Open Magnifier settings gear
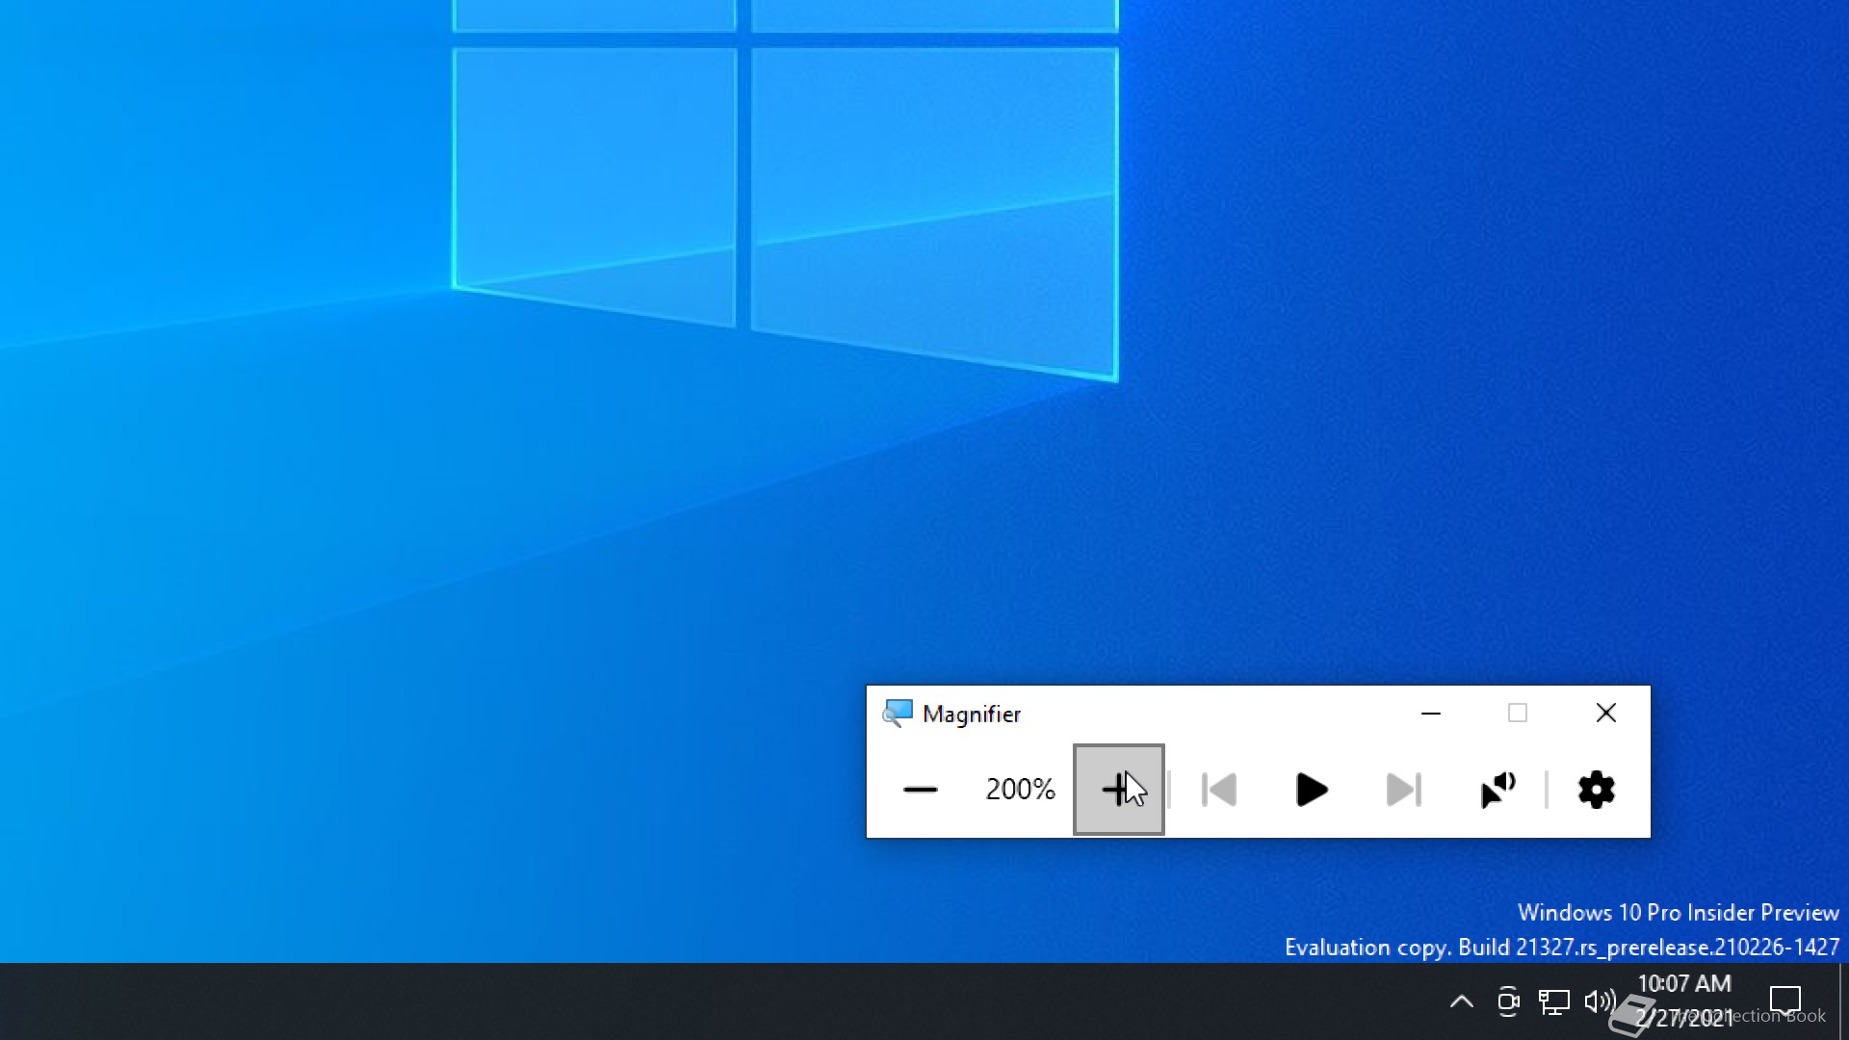This screenshot has height=1040, width=1849. [1596, 790]
